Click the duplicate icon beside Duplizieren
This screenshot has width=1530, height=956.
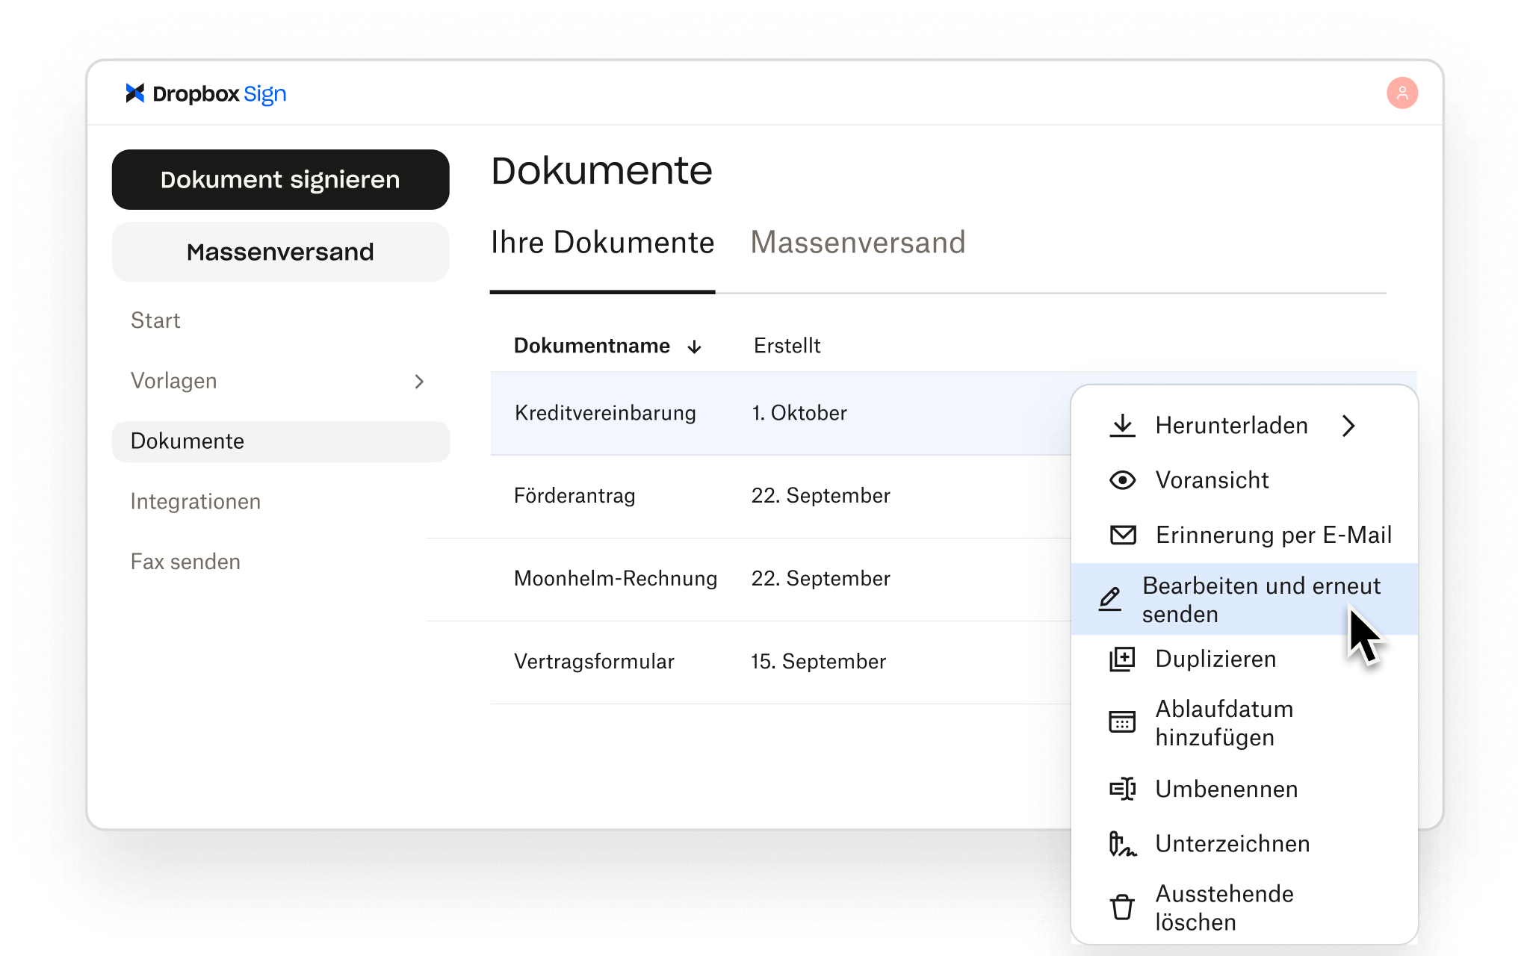coord(1122,659)
